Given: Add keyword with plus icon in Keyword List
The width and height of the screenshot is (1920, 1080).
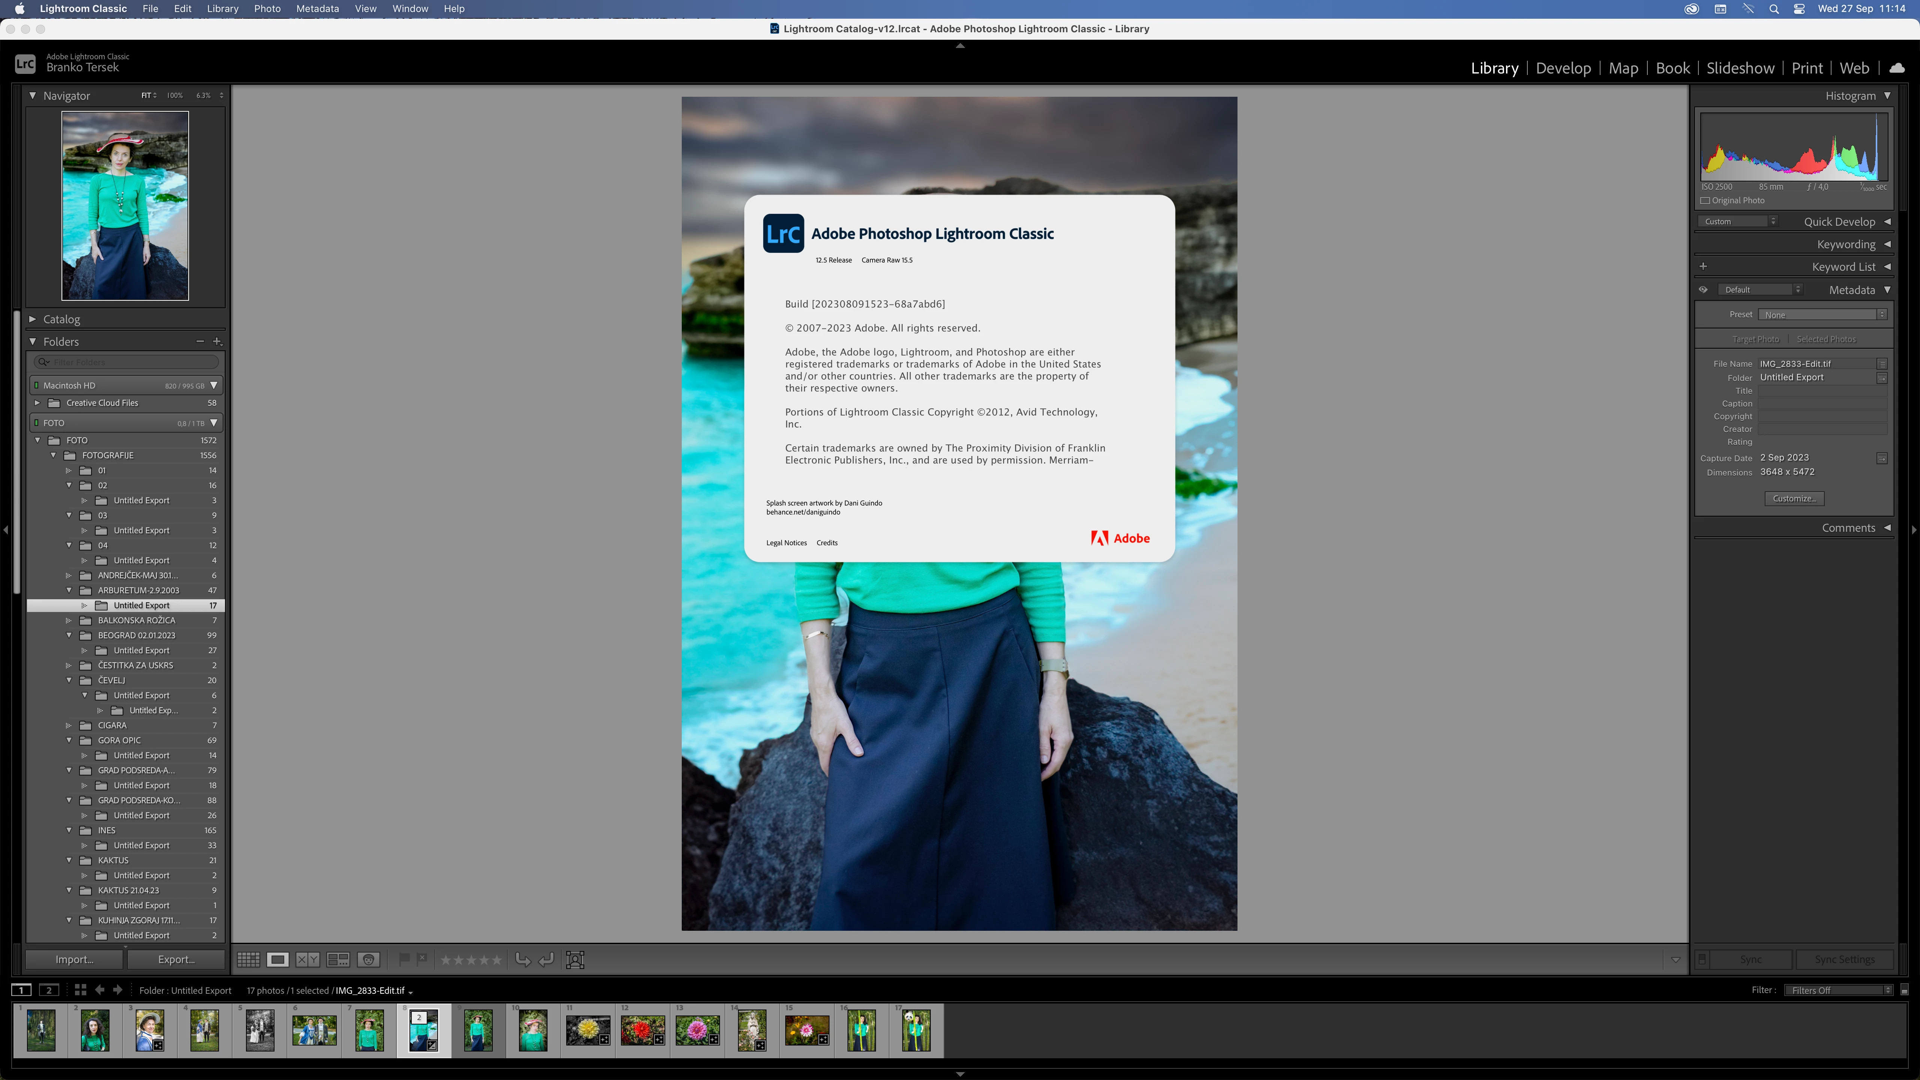Looking at the screenshot, I should pos(1703,266).
